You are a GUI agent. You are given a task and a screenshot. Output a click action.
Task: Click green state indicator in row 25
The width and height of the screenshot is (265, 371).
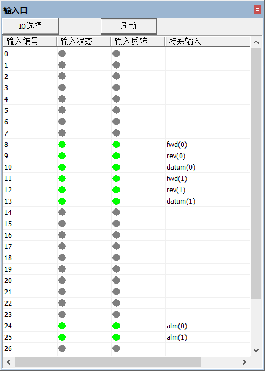tap(62, 338)
